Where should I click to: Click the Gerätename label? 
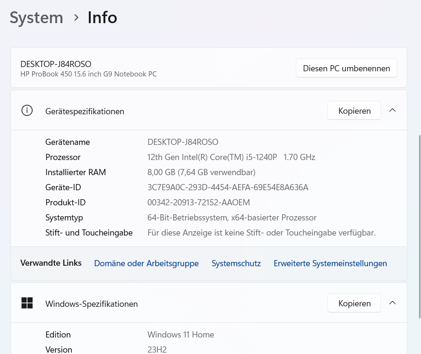68,142
